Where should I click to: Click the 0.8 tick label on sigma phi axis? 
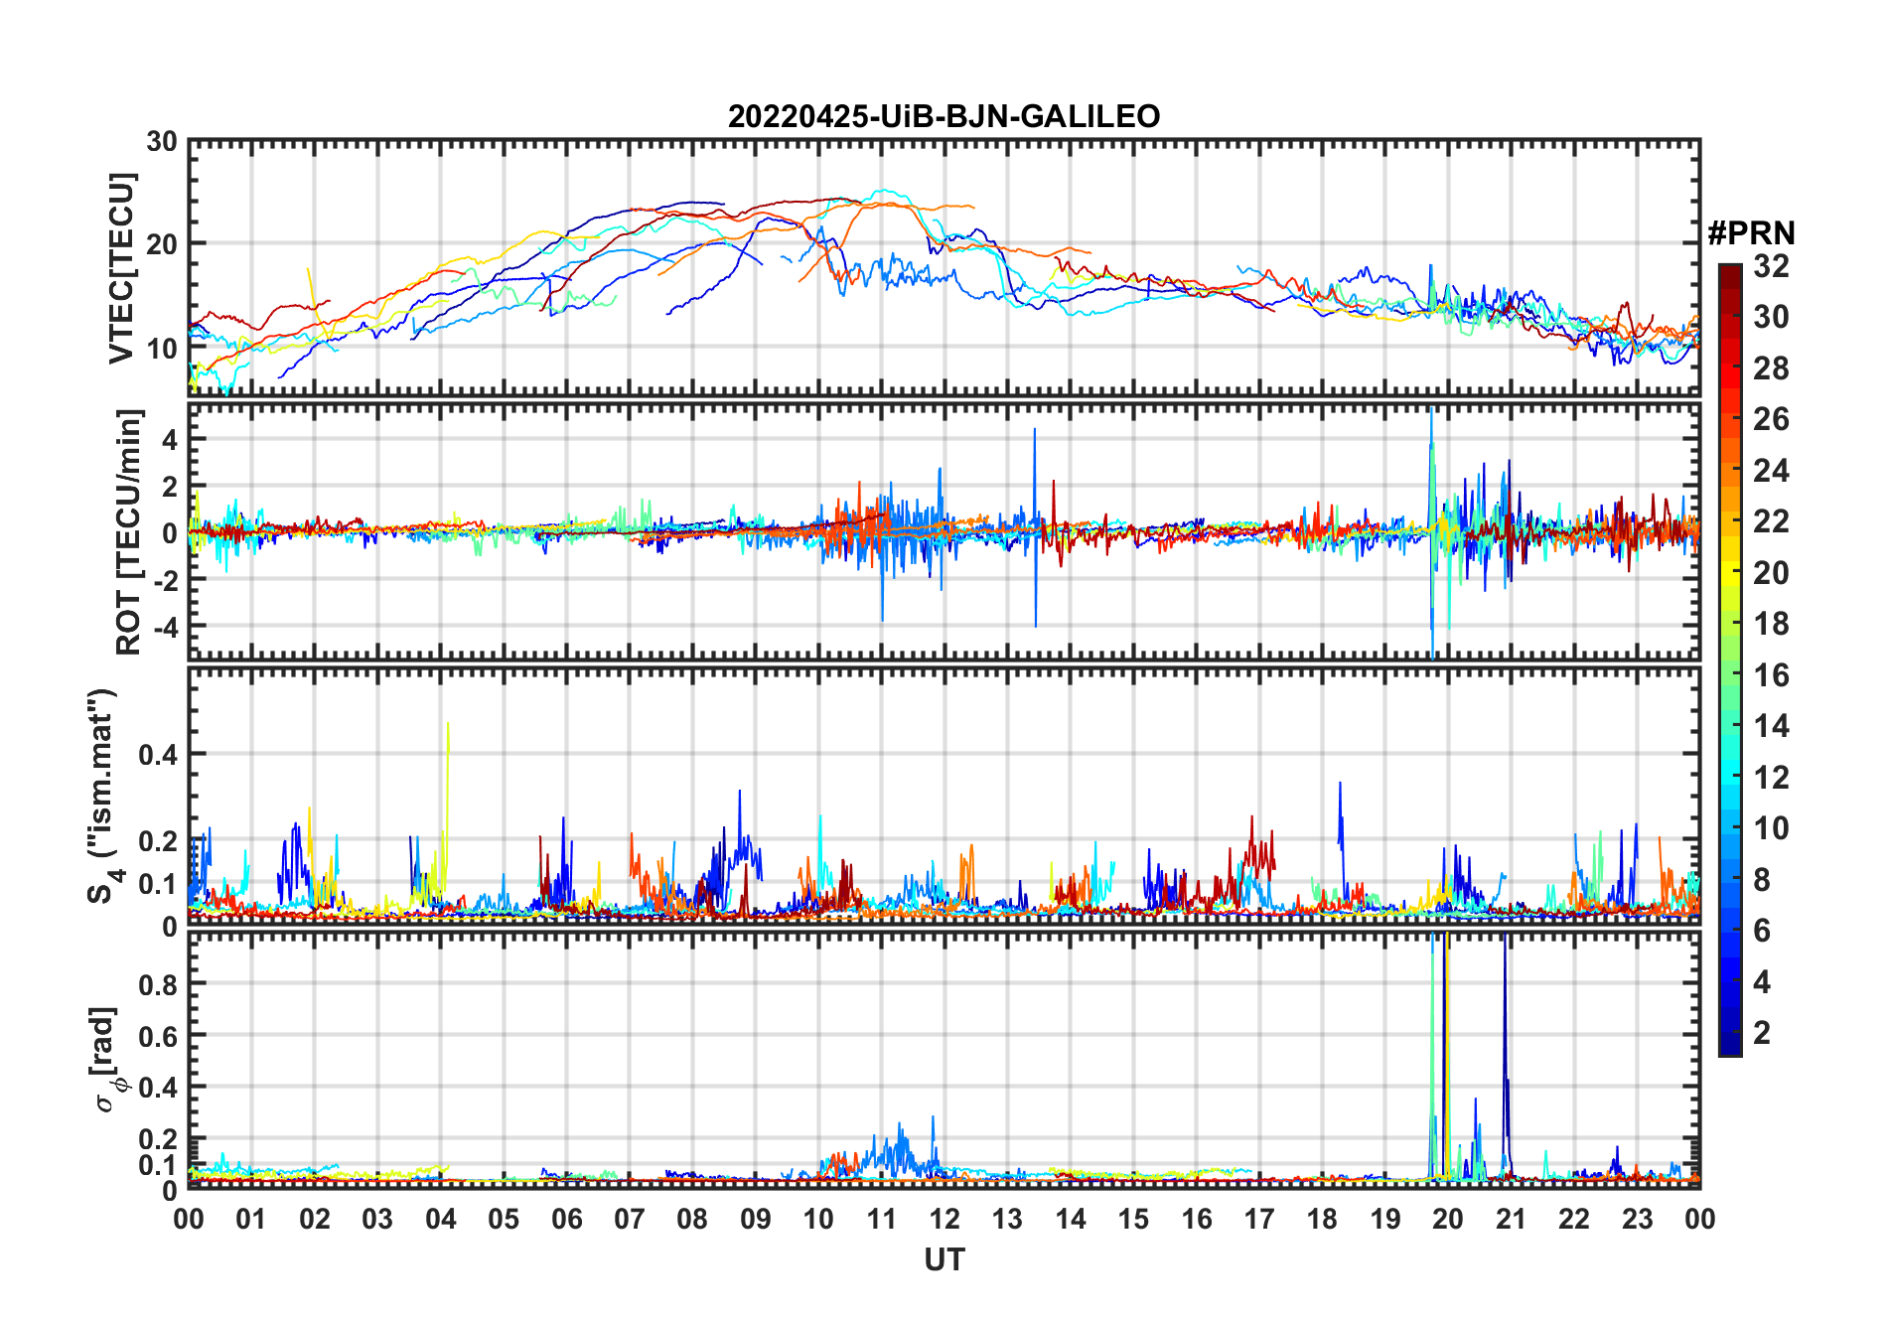(157, 984)
